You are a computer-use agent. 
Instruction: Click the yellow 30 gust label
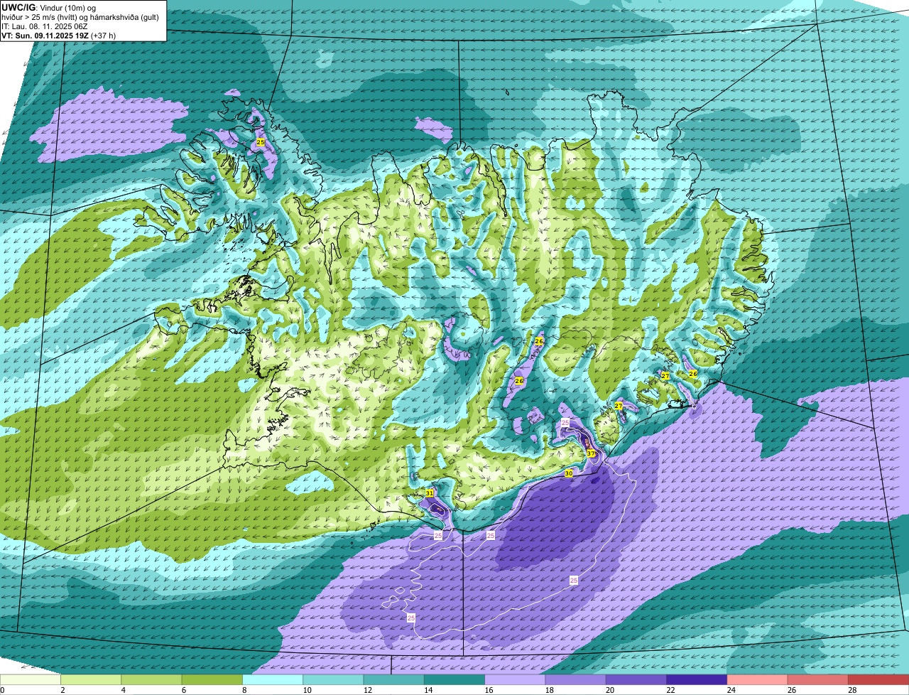[569, 473]
